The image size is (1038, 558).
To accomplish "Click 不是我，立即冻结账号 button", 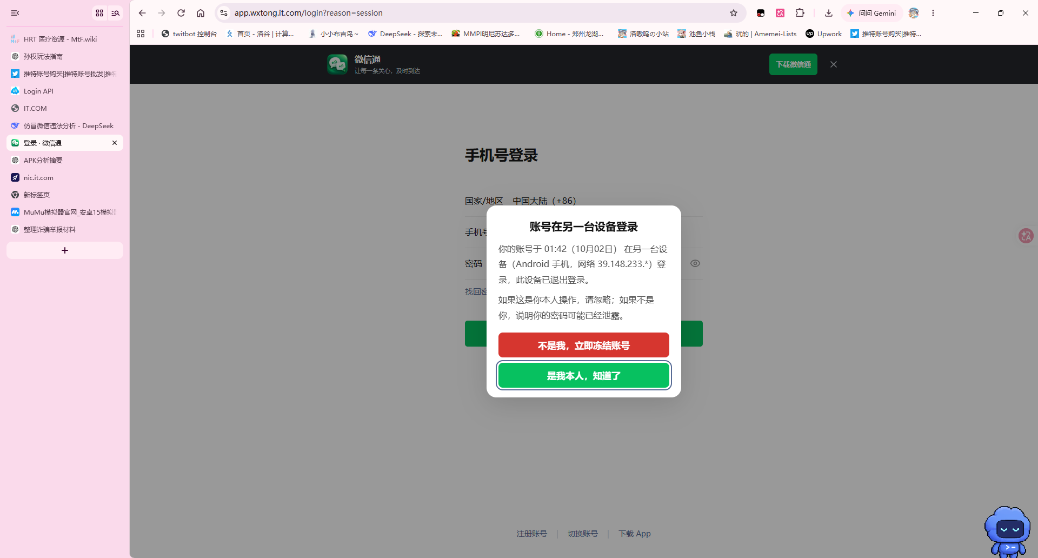I will [584, 345].
